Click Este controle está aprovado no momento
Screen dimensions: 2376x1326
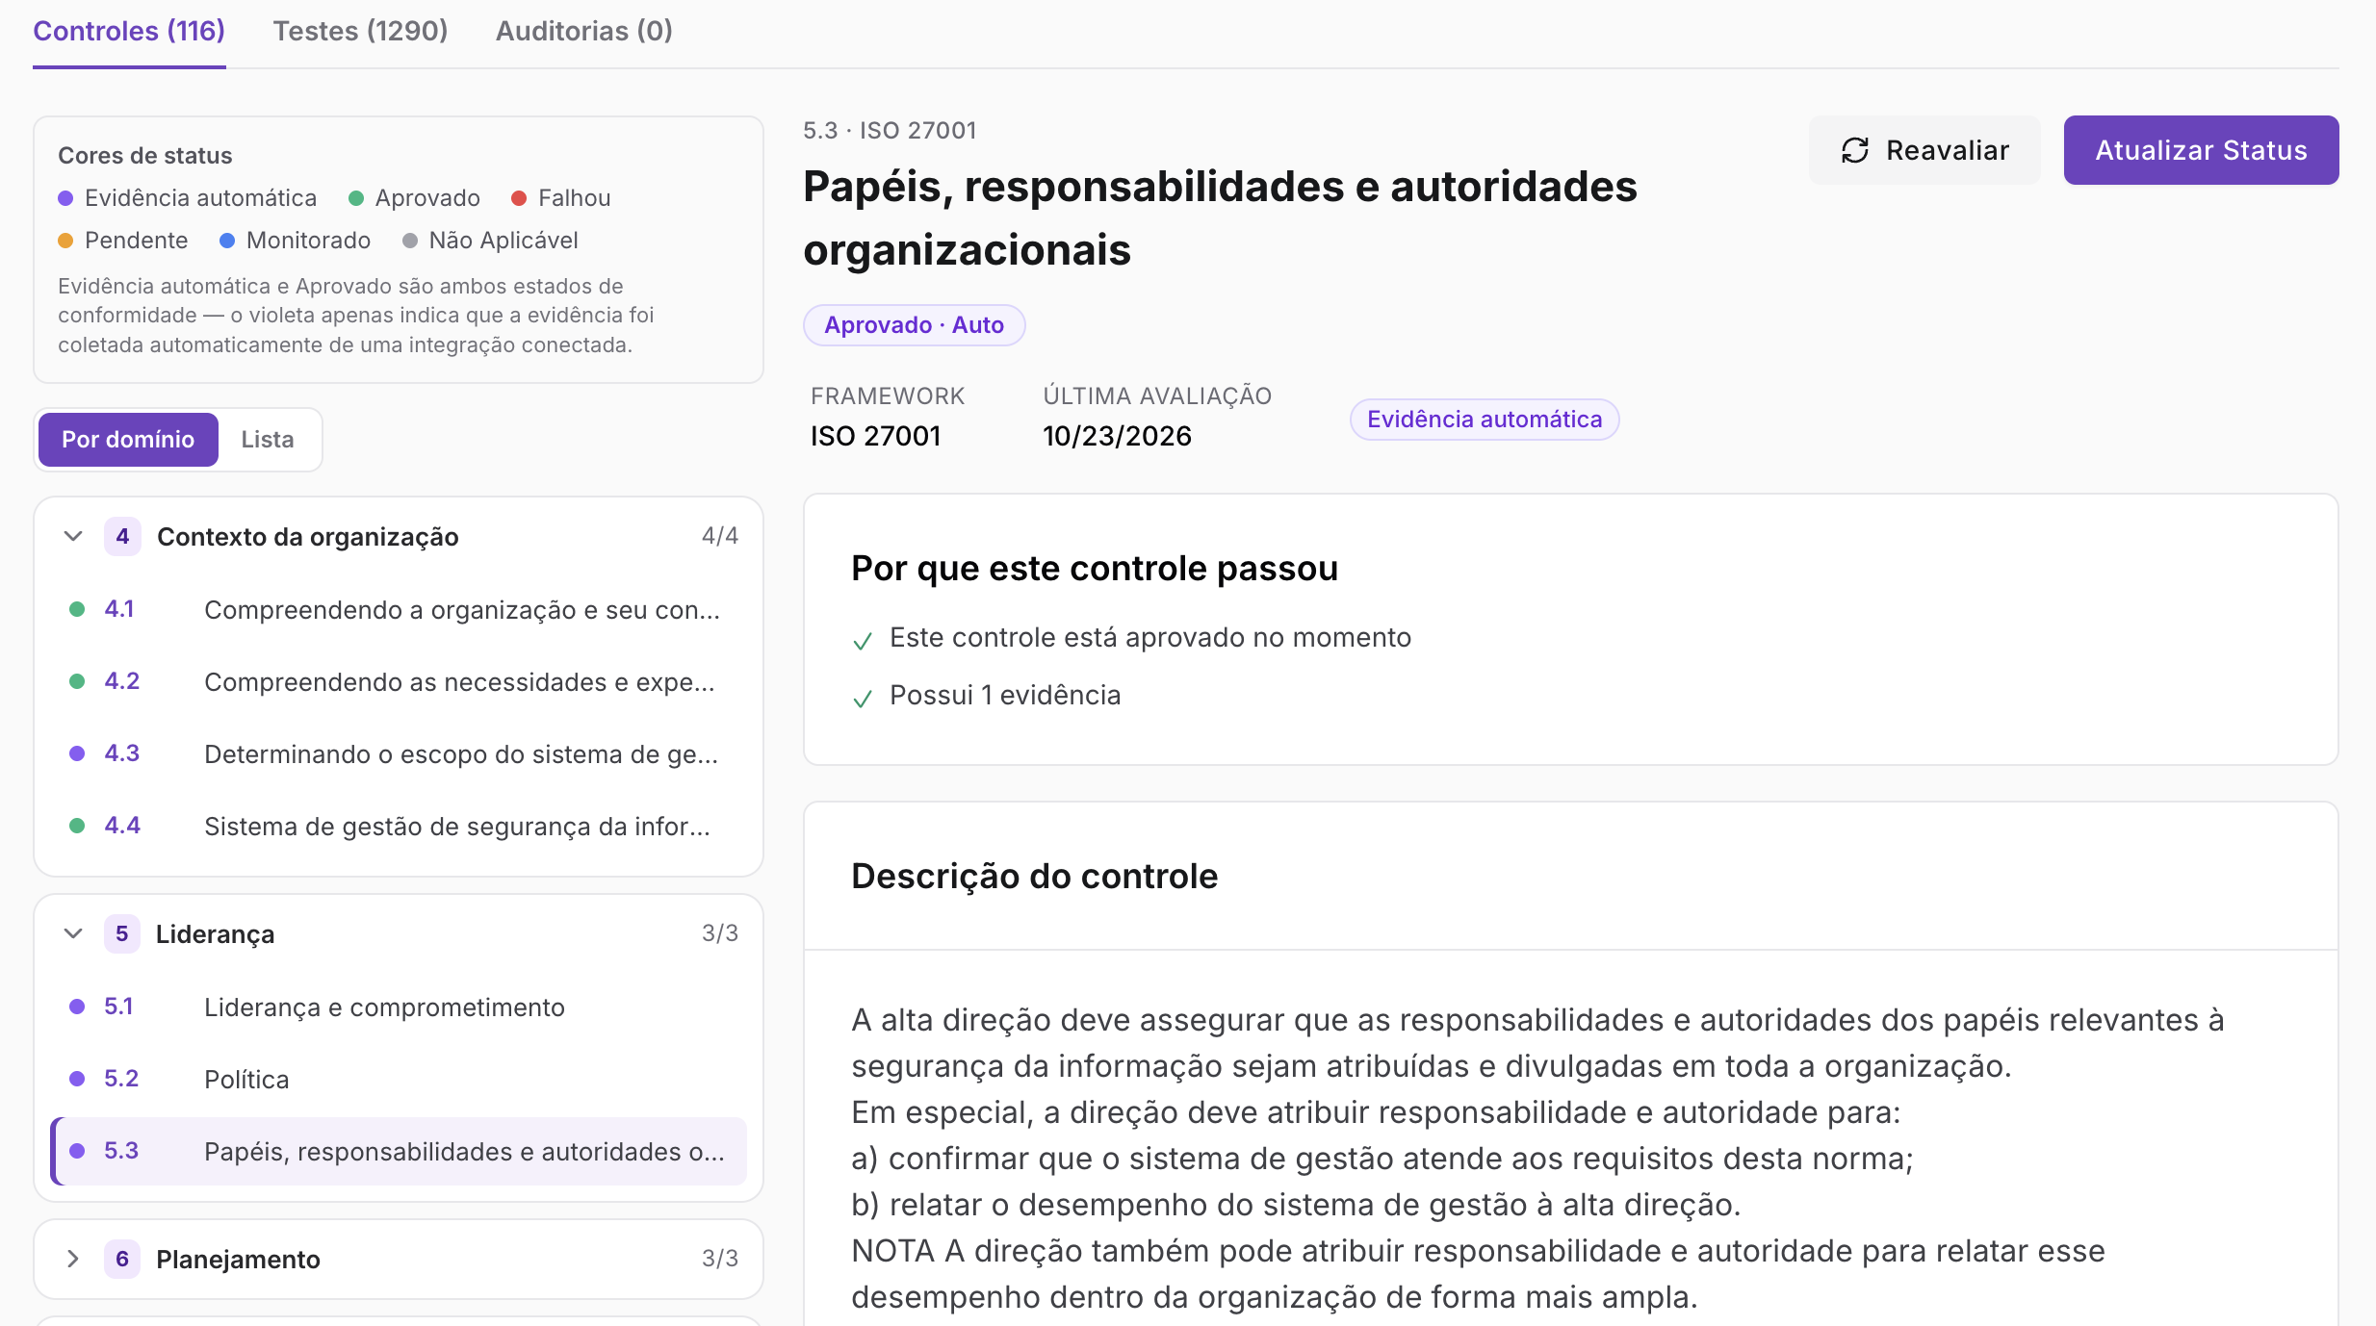point(1150,638)
